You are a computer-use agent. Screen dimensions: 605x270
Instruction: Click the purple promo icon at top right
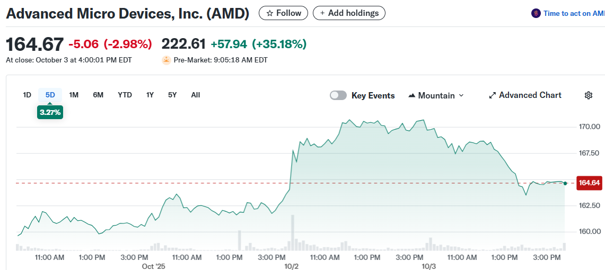(536, 13)
